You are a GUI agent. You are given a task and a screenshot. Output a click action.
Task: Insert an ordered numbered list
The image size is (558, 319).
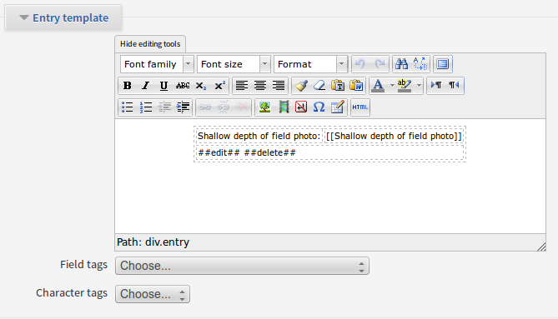pyautogui.click(x=146, y=107)
